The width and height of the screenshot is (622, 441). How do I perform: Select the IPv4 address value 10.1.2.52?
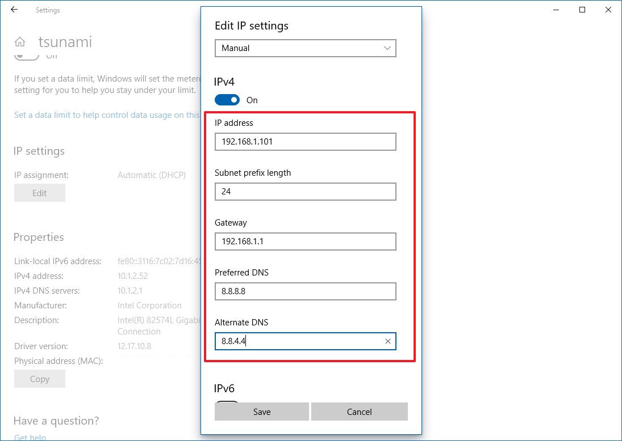point(133,276)
